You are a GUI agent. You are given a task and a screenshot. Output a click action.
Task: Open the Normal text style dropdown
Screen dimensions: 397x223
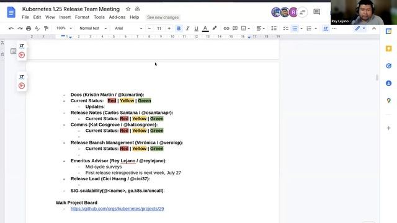click(93, 28)
